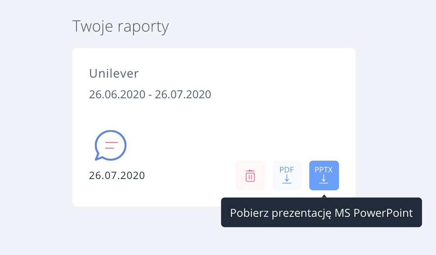Download the PPTX PowerPoint presentation

324,175
